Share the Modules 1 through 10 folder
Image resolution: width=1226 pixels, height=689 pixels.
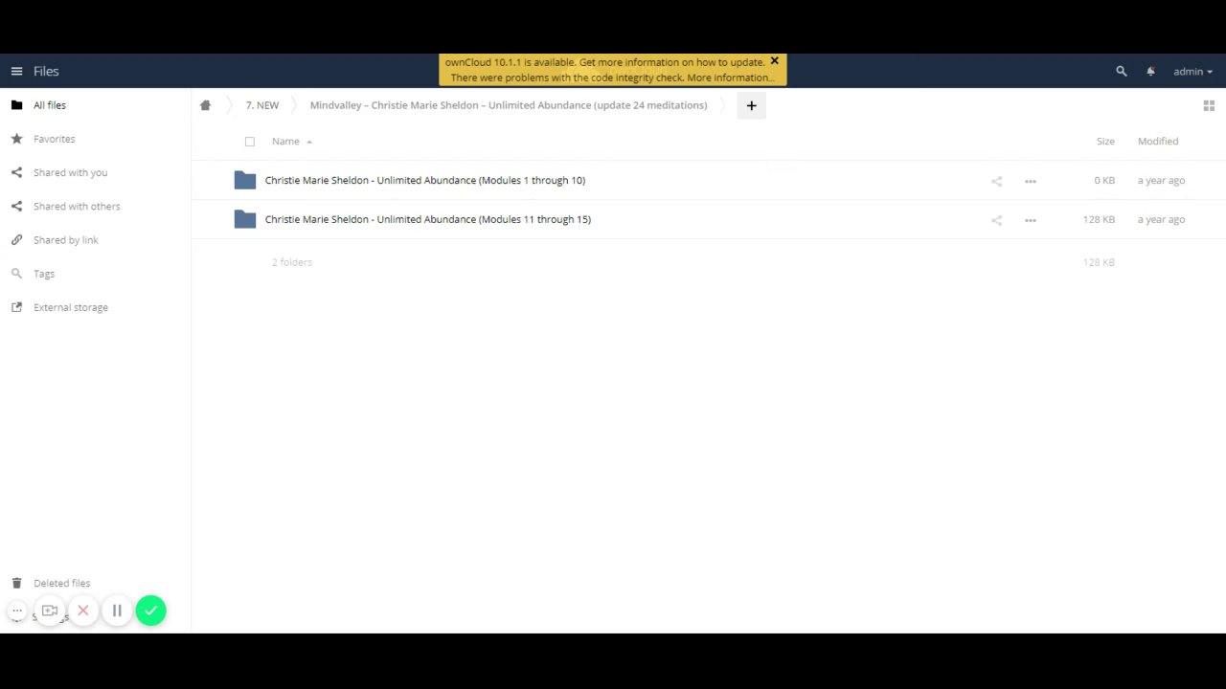996,181
